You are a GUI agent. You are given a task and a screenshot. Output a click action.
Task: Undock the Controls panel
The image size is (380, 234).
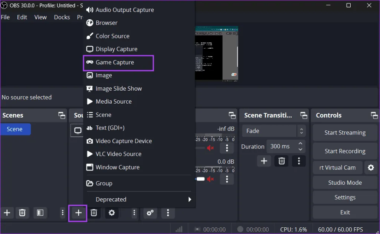(x=374, y=116)
